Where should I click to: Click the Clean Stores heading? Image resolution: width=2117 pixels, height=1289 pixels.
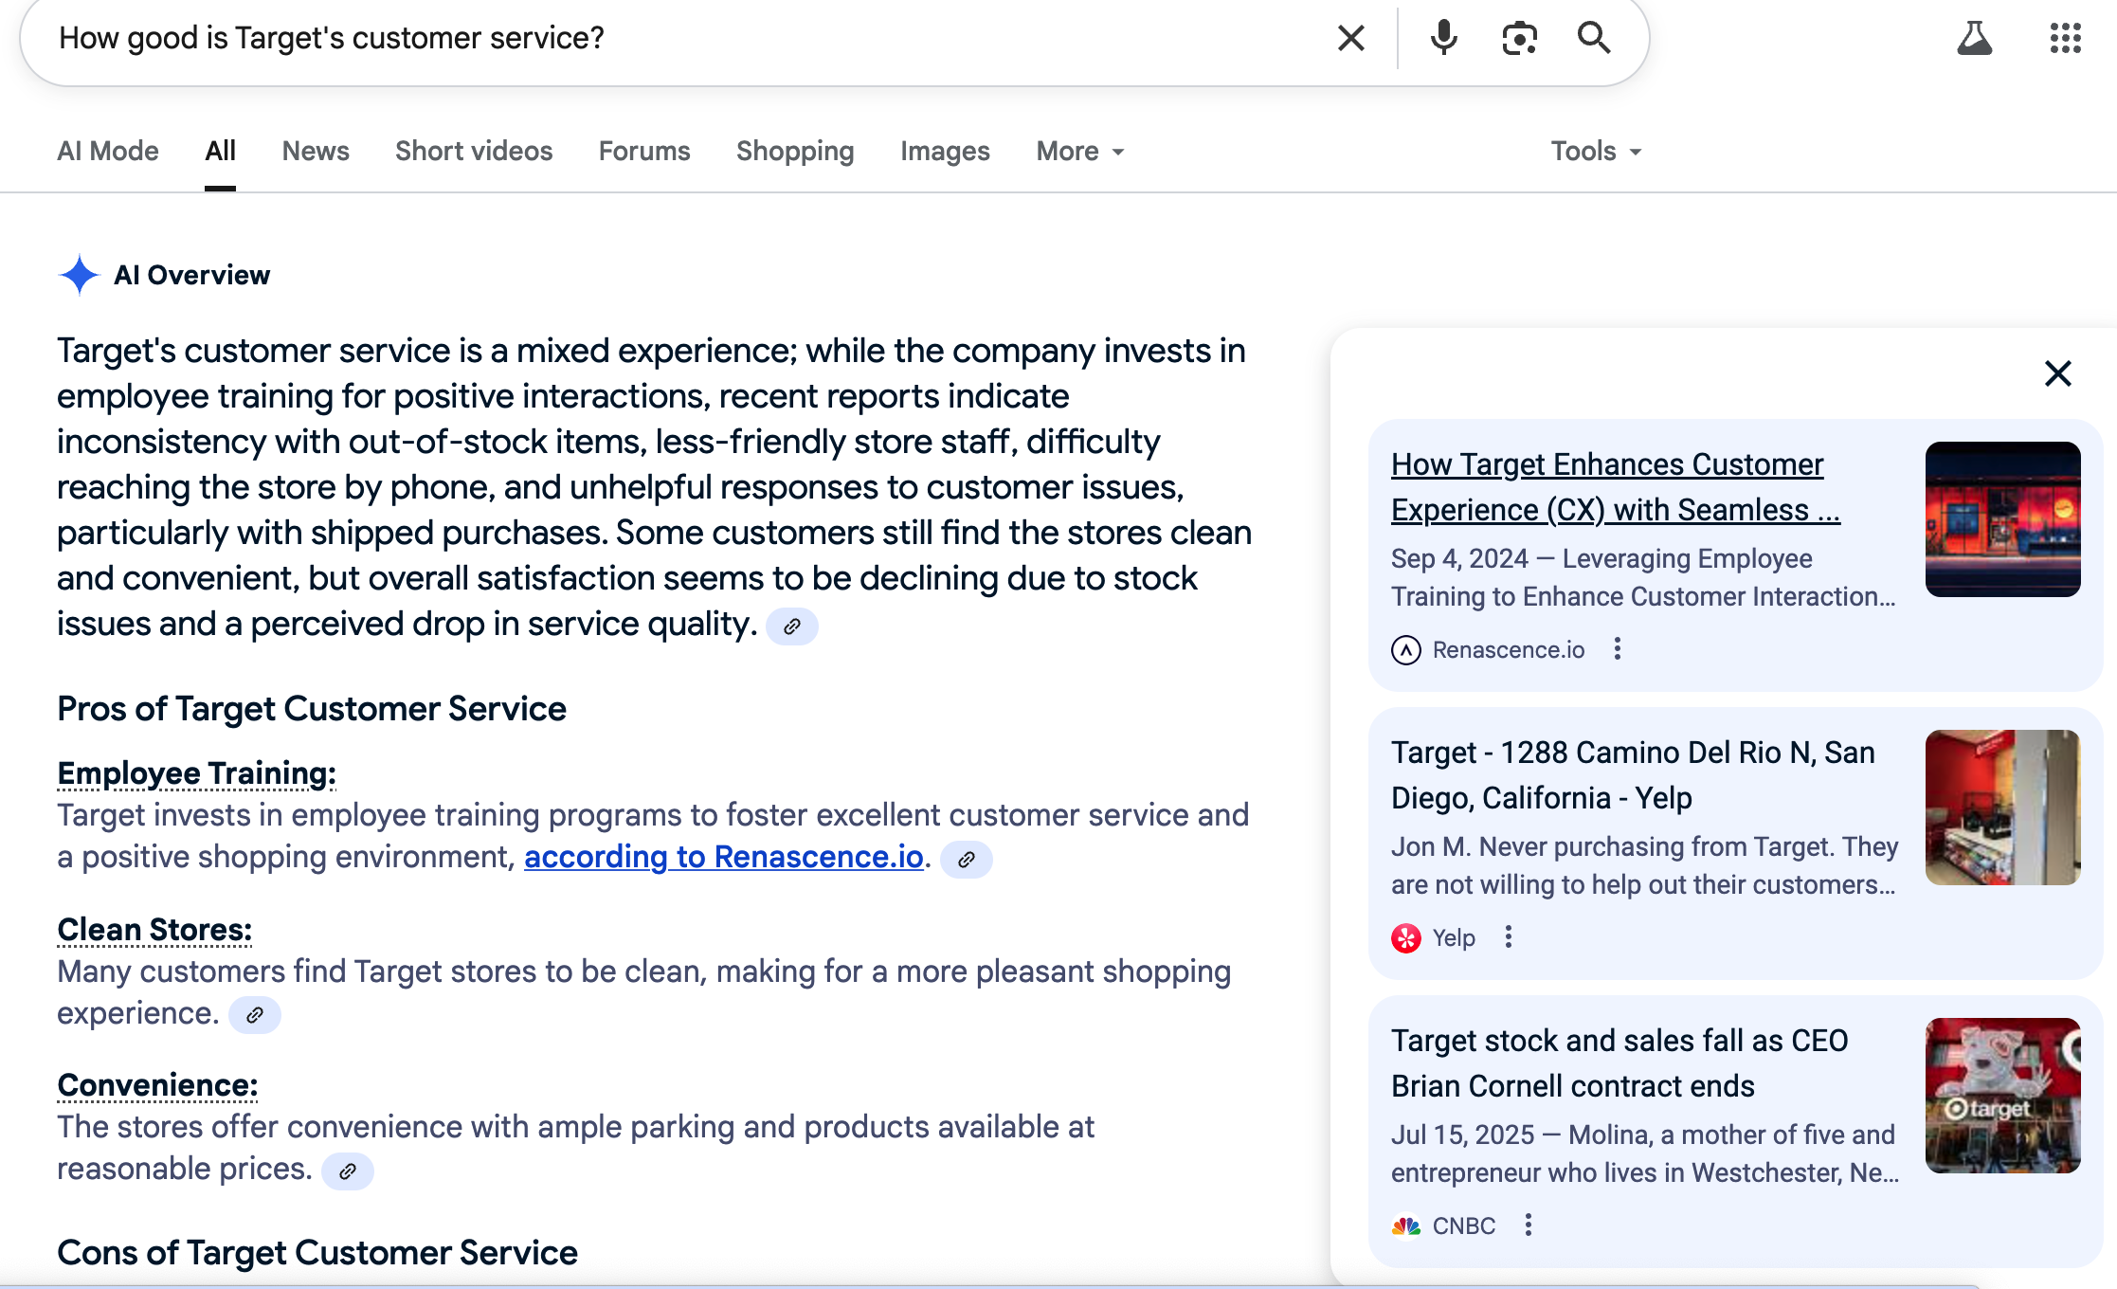(x=154, y=930)
